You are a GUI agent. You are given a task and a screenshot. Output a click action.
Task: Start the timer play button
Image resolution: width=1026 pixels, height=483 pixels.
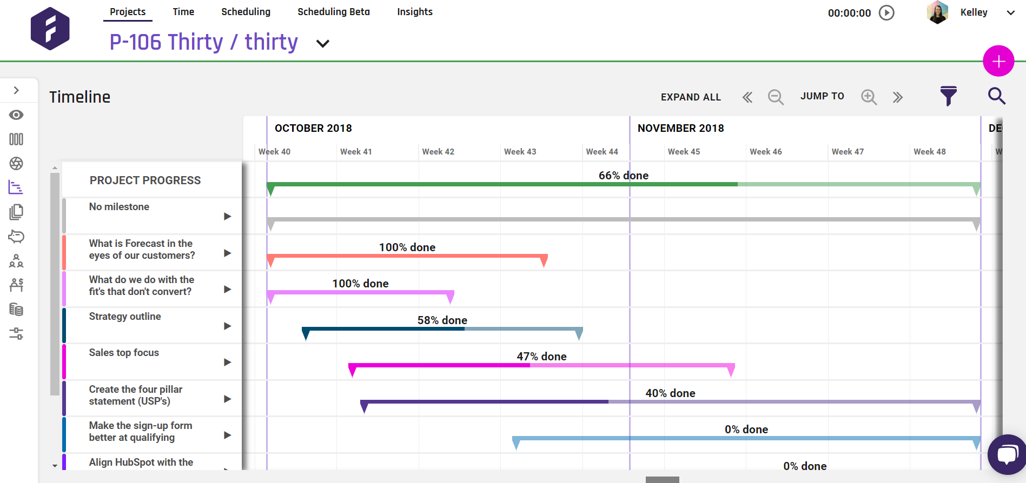(886, 12)
